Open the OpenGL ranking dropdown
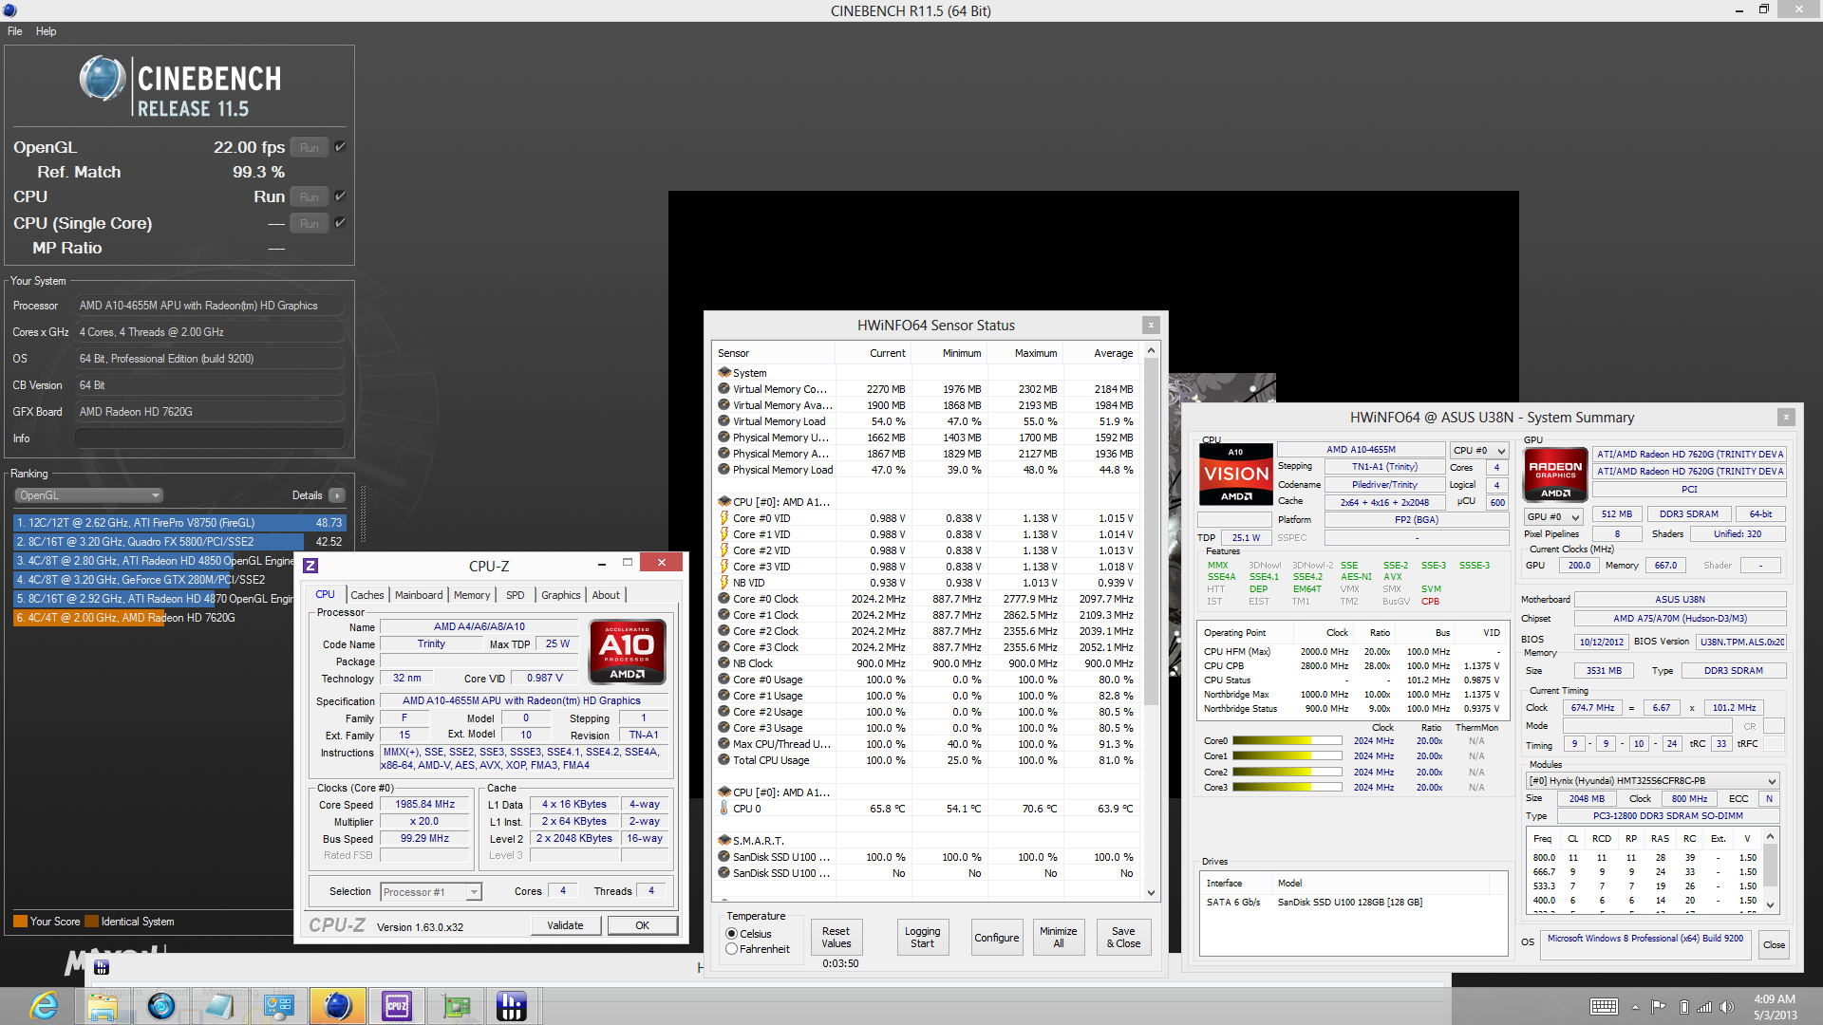Viewport: 1823px width, 1025px height. point(89,495)
